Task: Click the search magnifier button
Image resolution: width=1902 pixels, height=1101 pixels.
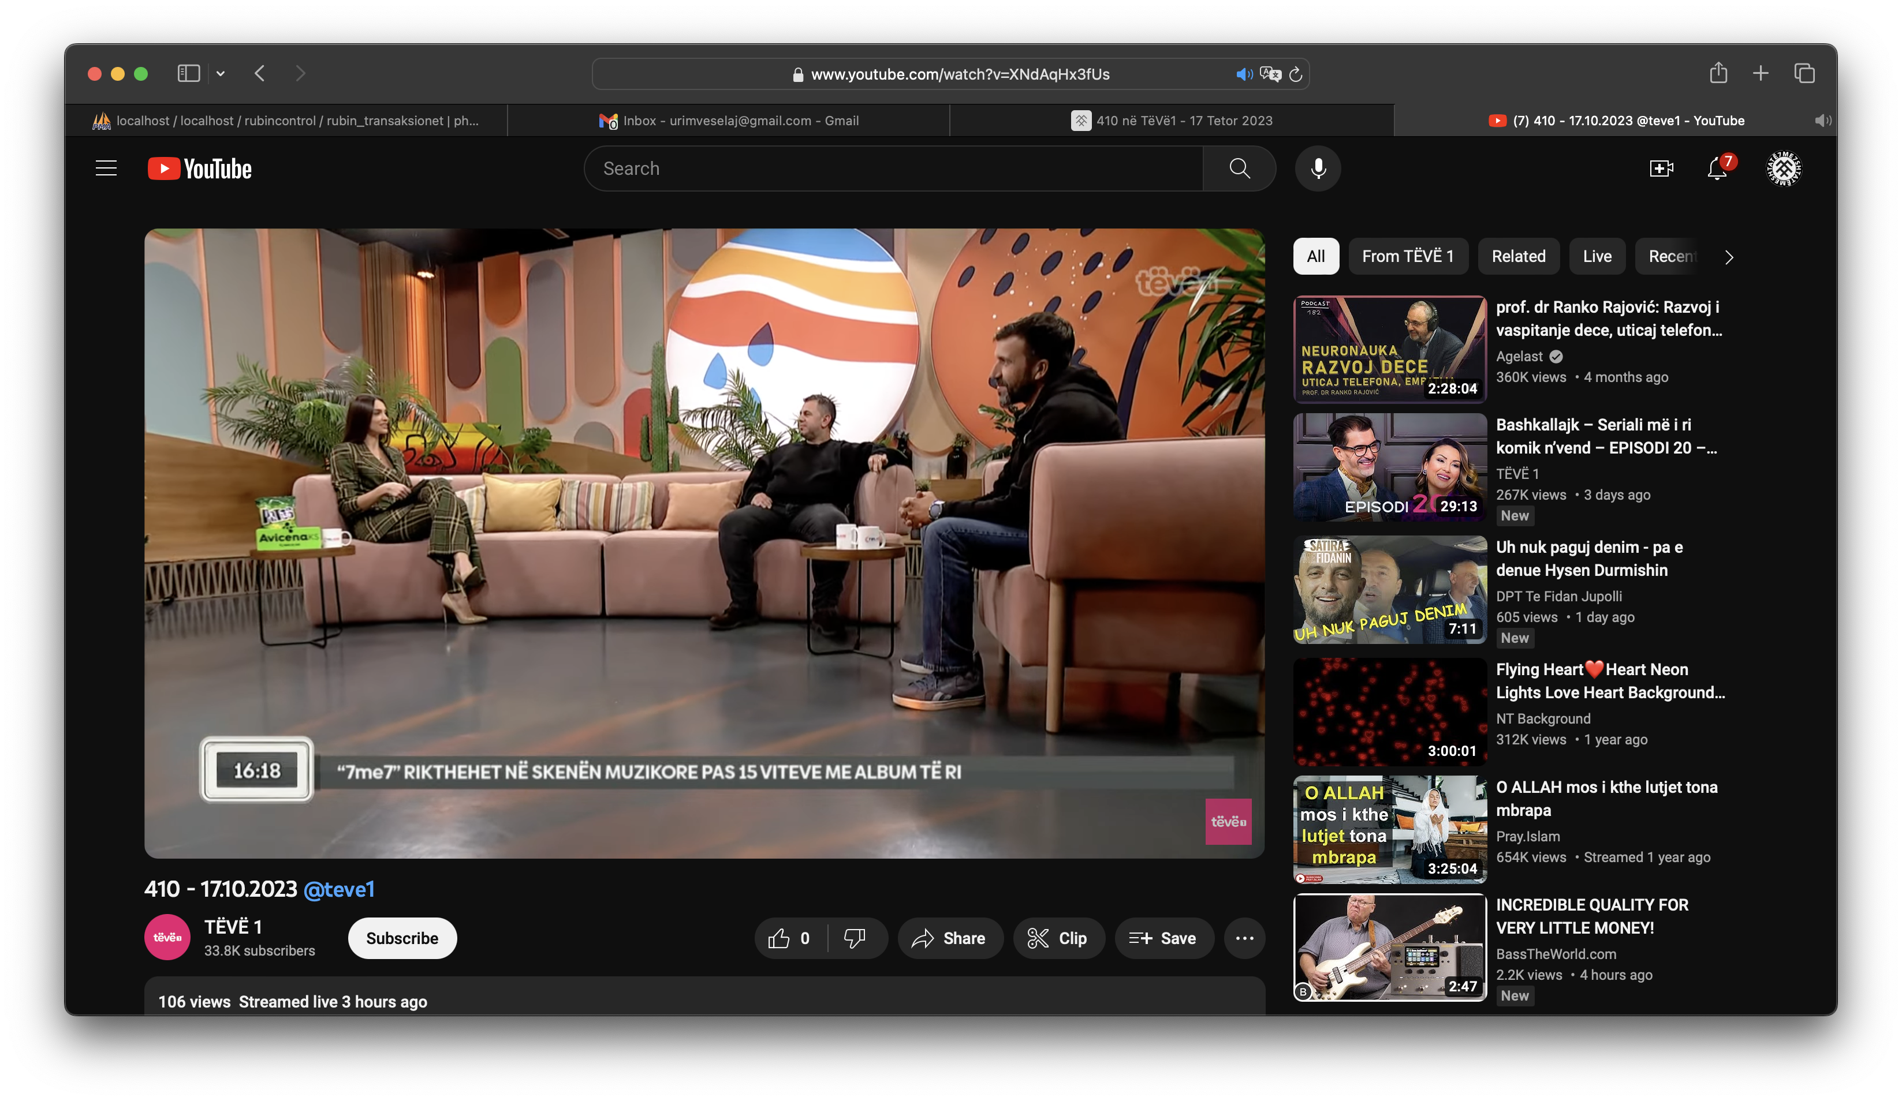Action: [1239, 168]
